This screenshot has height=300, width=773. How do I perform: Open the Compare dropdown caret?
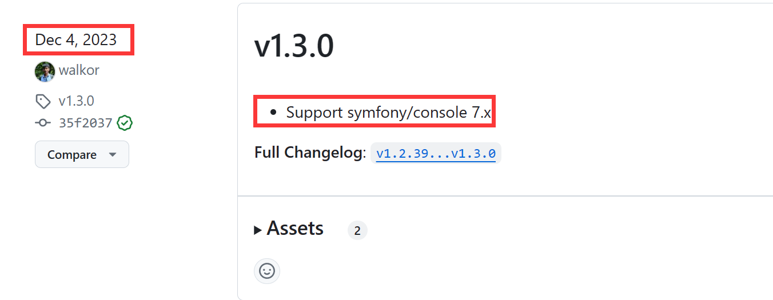[113, 155]
